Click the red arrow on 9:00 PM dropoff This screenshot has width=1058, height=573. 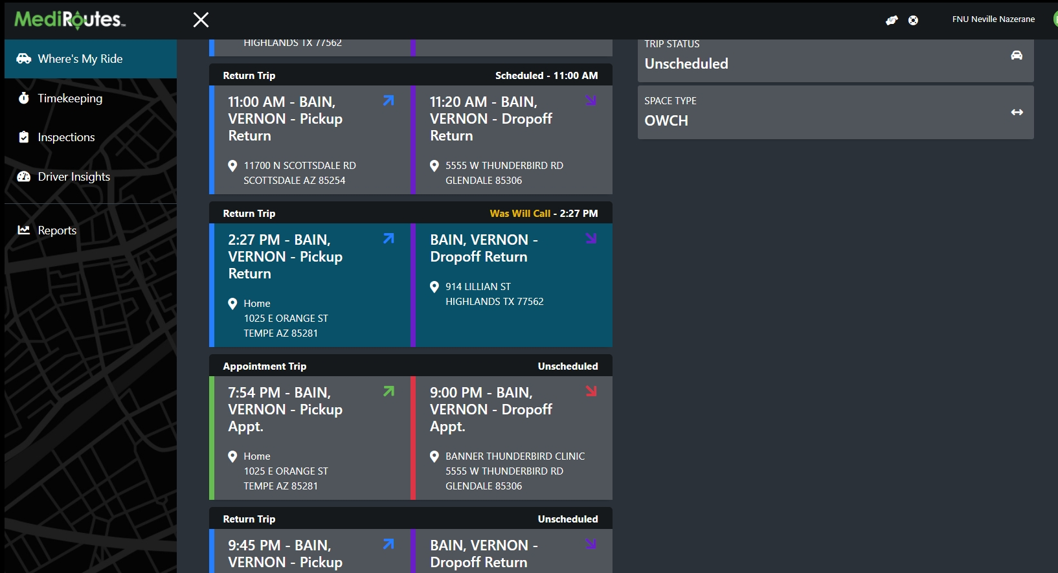591,391
